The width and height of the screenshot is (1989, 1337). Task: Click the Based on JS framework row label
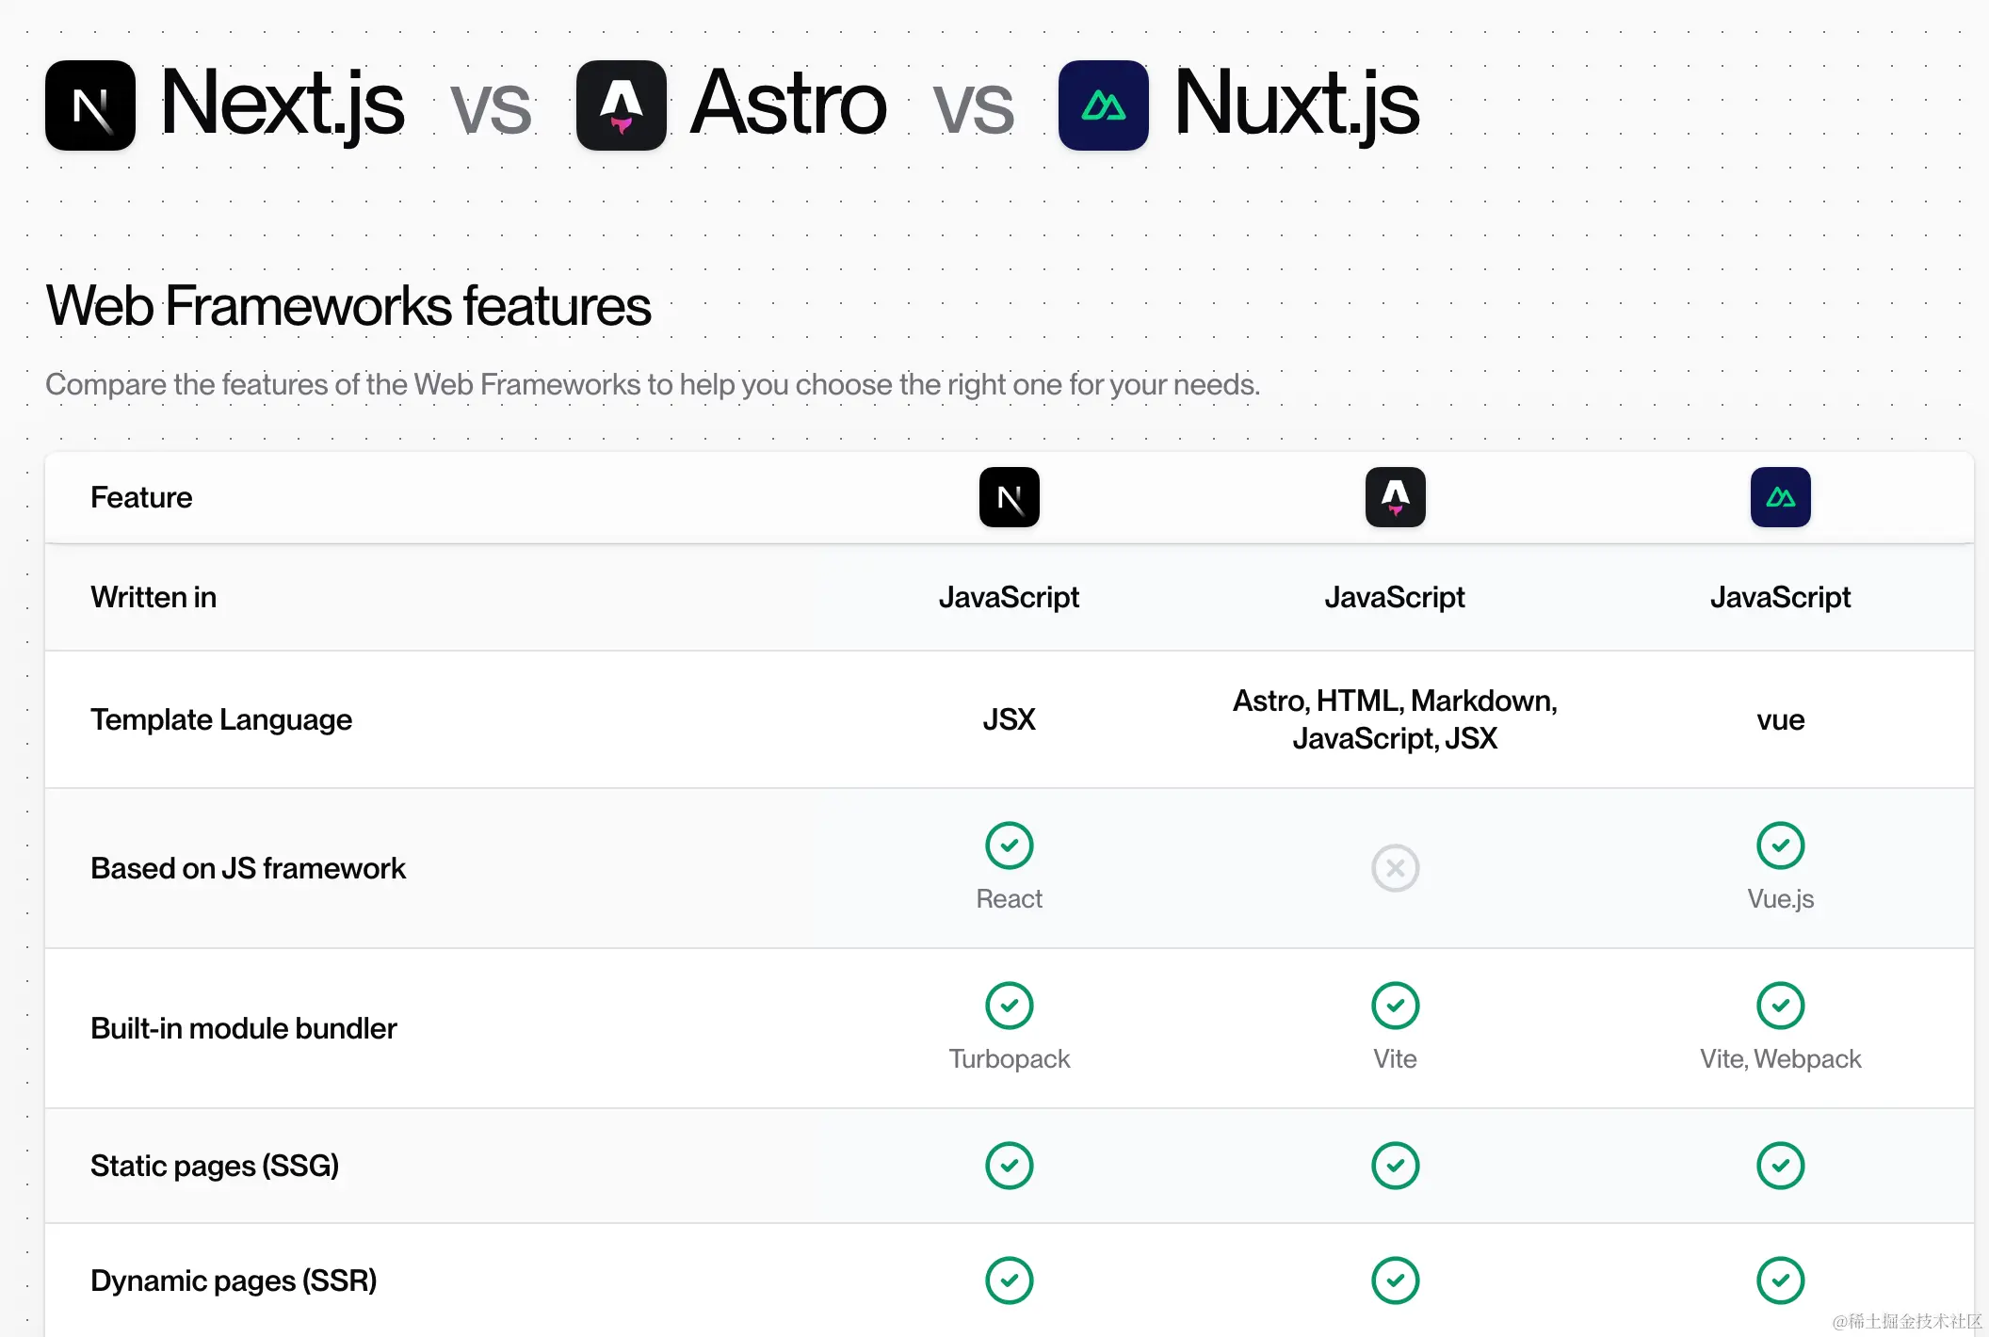point(248,868)
